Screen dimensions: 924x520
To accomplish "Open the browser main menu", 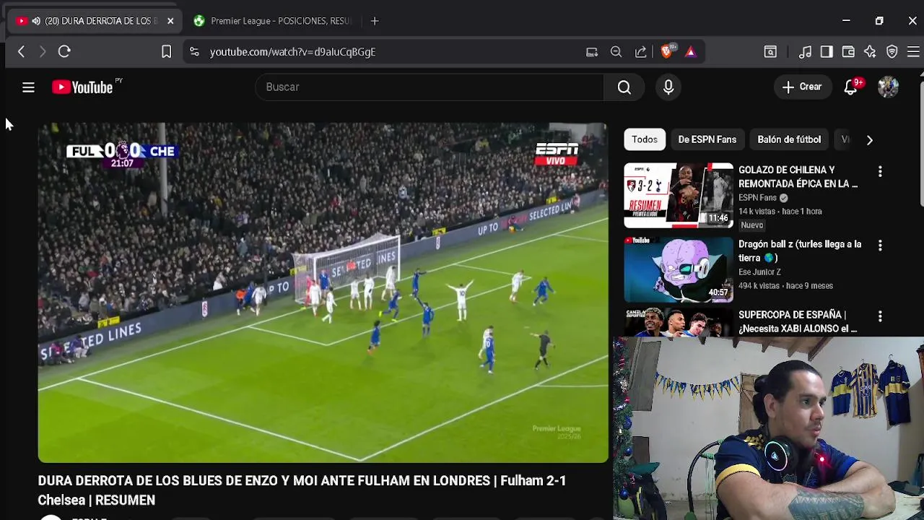I will tap(913, 52).
